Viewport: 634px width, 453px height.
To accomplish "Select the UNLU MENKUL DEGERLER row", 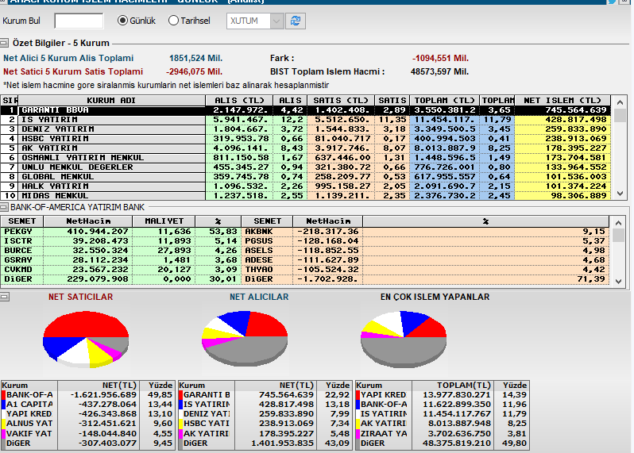I will [x=305, y=167].
